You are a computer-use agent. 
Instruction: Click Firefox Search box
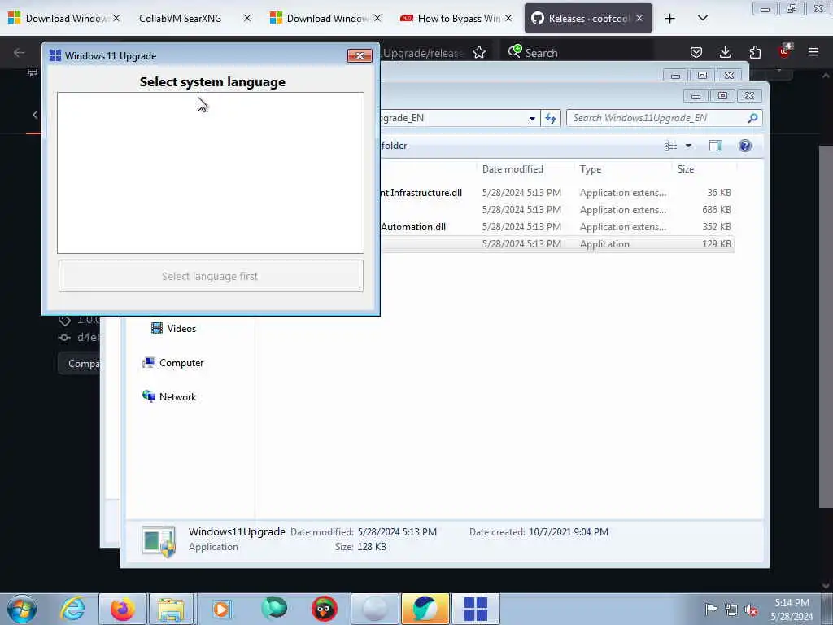[577, 52]
